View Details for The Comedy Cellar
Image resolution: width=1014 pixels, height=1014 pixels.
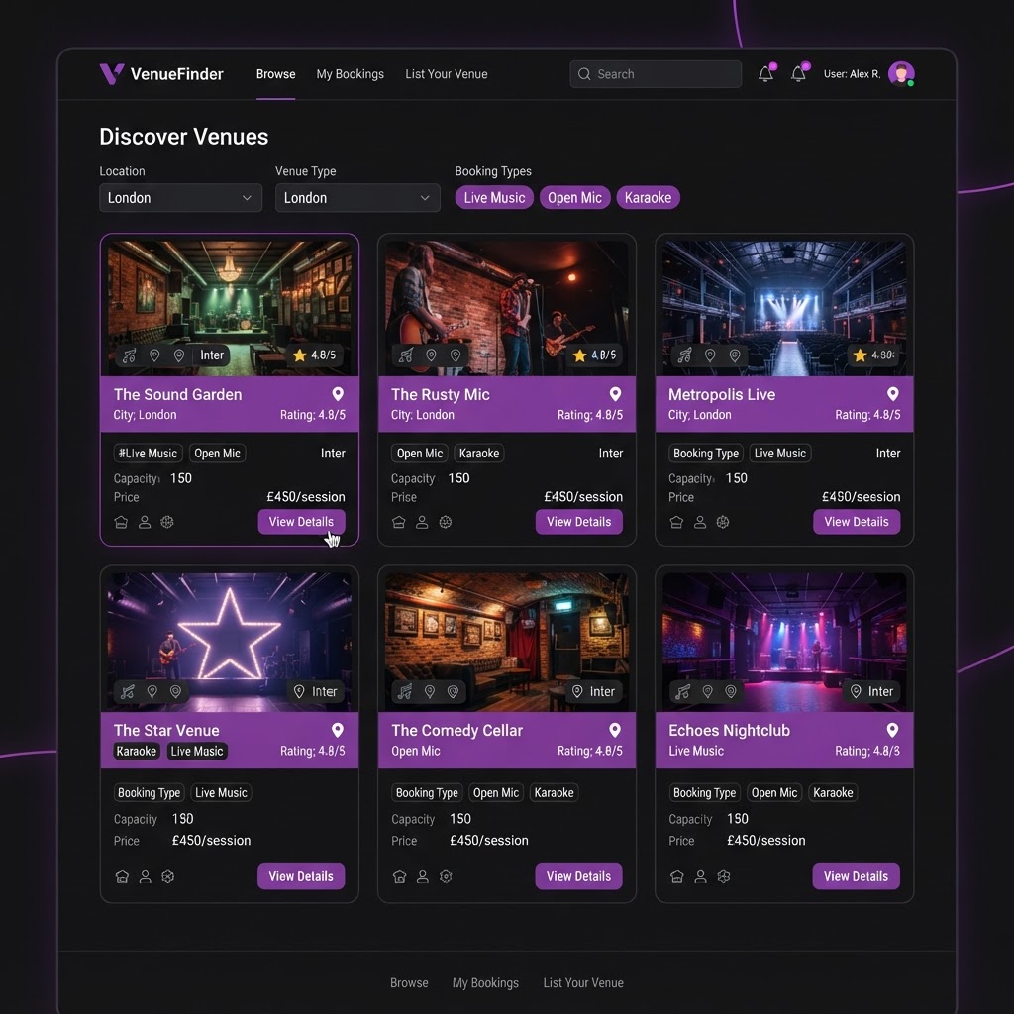(578, 877)
